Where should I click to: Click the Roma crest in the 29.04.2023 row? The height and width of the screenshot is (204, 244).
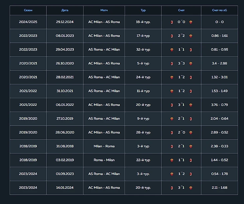pos(172,50)
